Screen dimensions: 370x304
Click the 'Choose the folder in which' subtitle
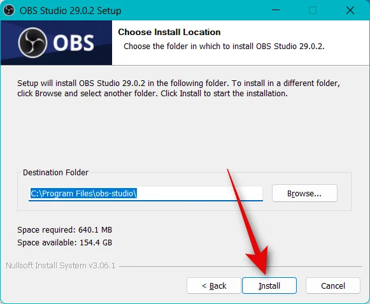(x=224, y=47)
